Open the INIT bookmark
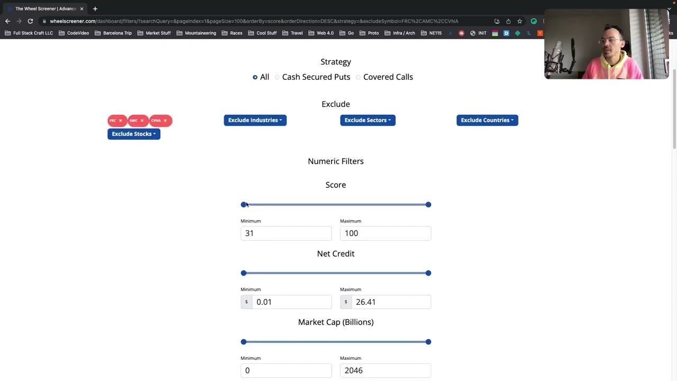This screenshot has height=381, width=677. click(478, 33)
